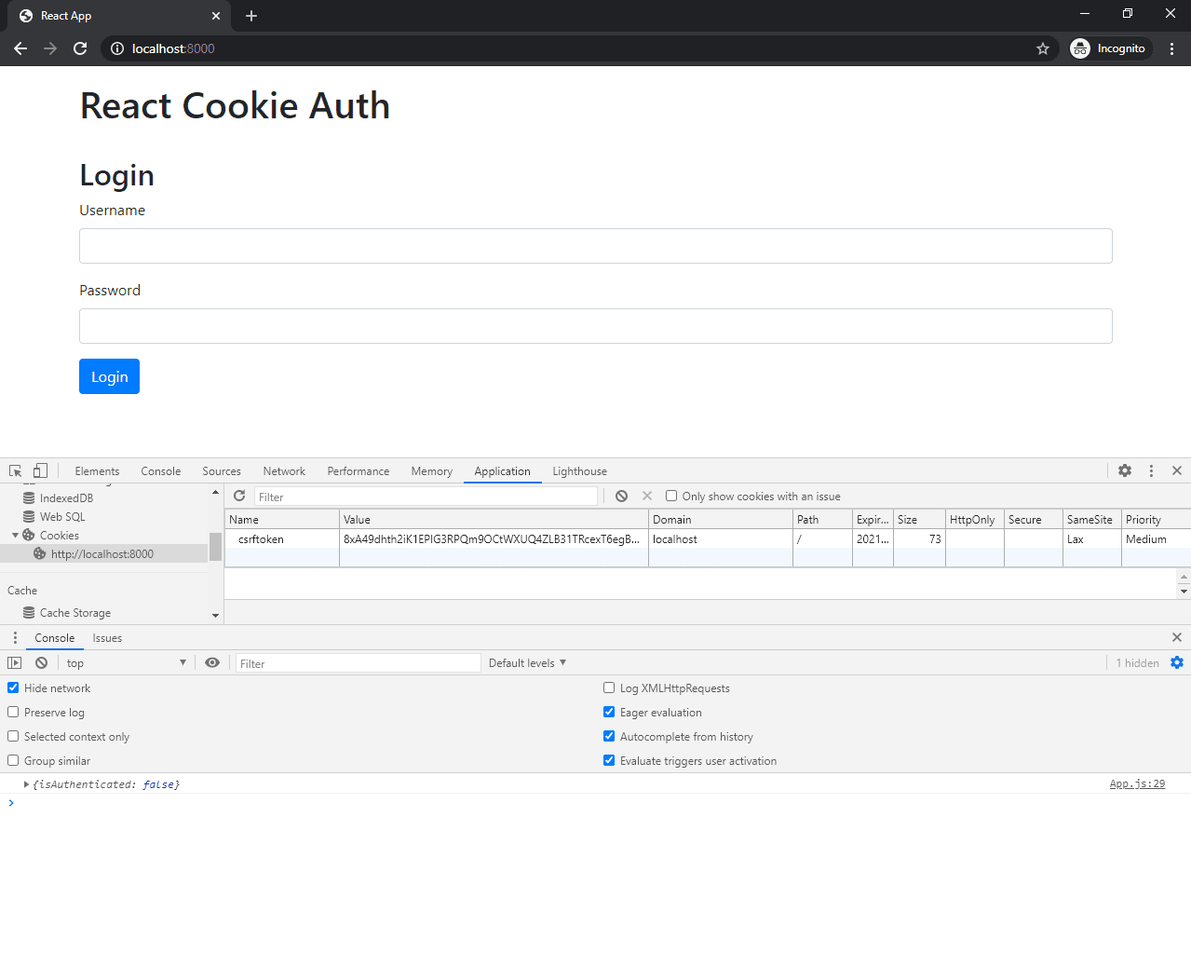Open the Issues tab

coord(107,637)
